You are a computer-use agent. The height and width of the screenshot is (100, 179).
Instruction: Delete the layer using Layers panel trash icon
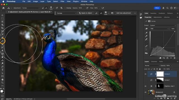[175, 99]
